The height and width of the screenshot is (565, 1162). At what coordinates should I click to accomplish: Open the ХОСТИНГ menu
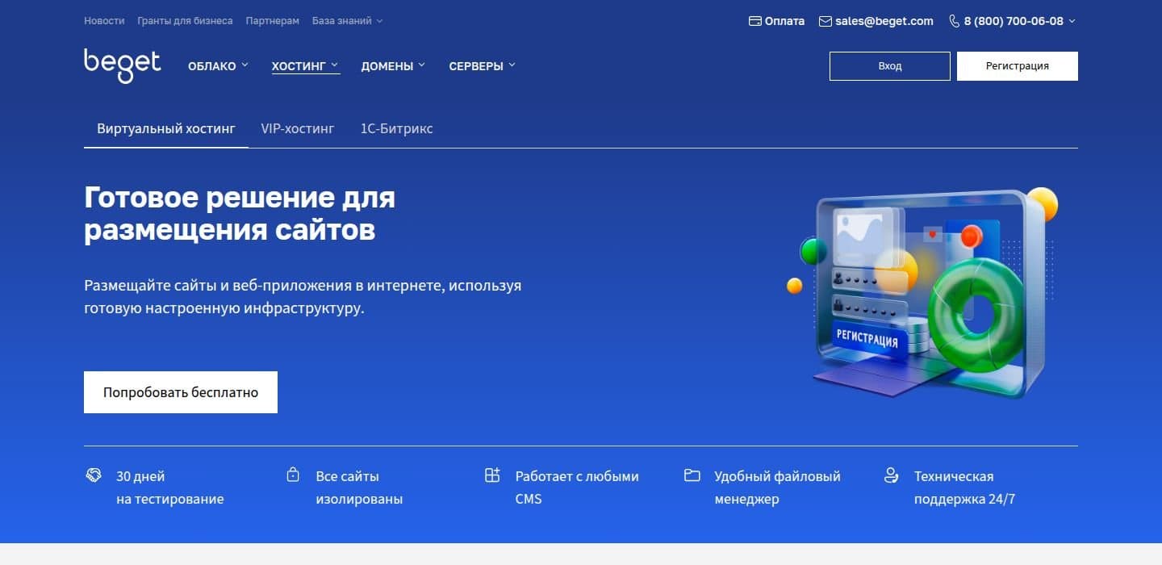[305, 66]
